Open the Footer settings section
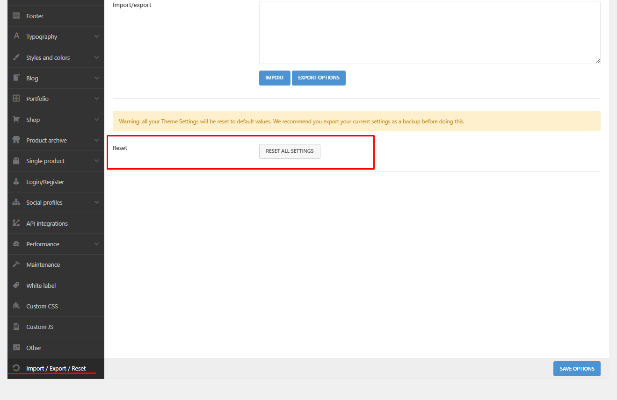 pos(56,16)
